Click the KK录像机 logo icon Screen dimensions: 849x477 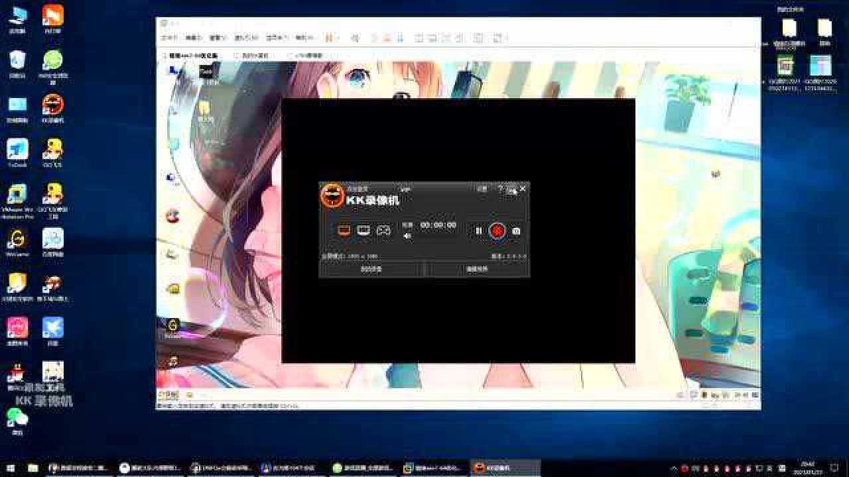click(332, 196)
